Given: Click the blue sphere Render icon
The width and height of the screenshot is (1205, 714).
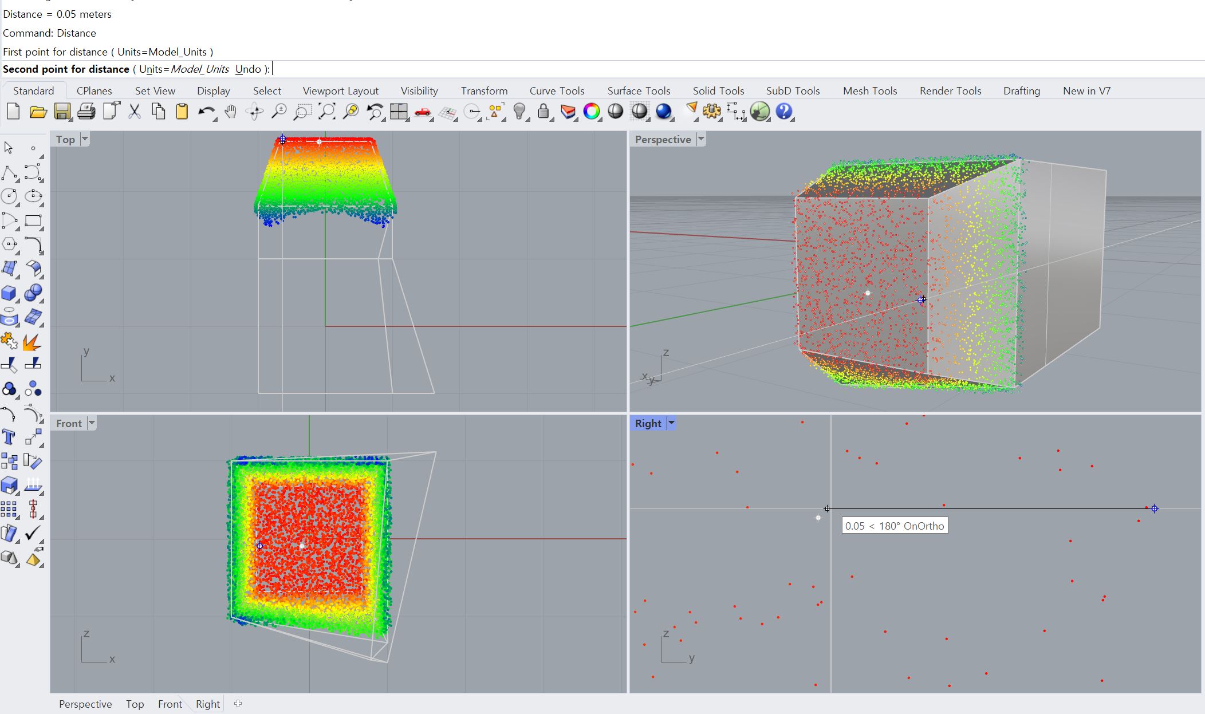Looking at the screenshot, I should click(664, 111).
